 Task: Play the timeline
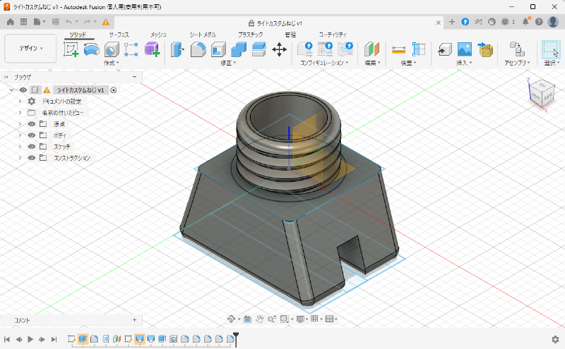(x=30, y=339)
